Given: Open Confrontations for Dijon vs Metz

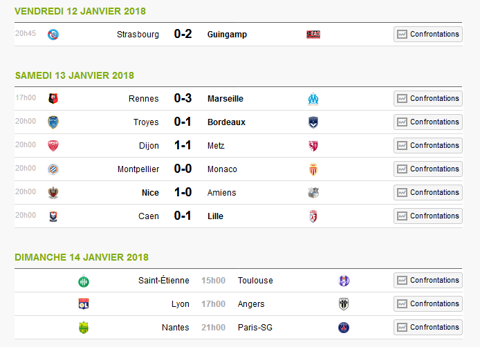Looking at the screenshot, I should coord(428,145).
